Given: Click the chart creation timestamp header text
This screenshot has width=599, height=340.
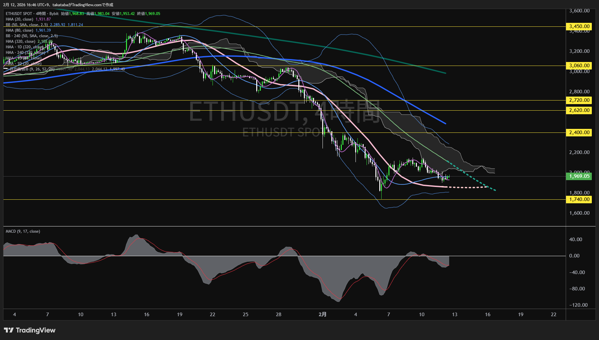Looking at the screenshot, I should [58, 5].
